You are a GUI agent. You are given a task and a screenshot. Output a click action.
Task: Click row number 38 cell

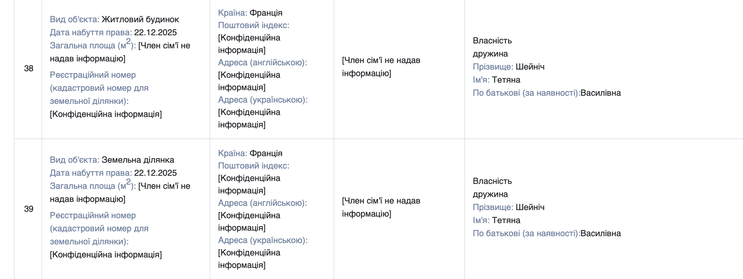tap(28, 69)
